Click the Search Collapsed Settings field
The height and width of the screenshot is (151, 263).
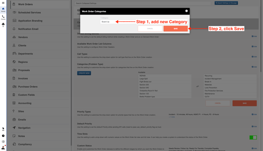click(x=142, y=3)
